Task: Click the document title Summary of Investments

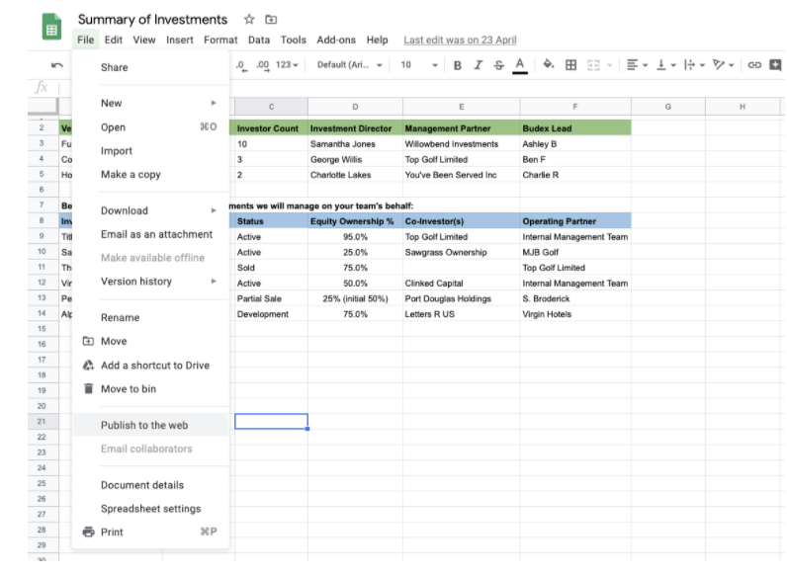Action: [x=152, y=20]
